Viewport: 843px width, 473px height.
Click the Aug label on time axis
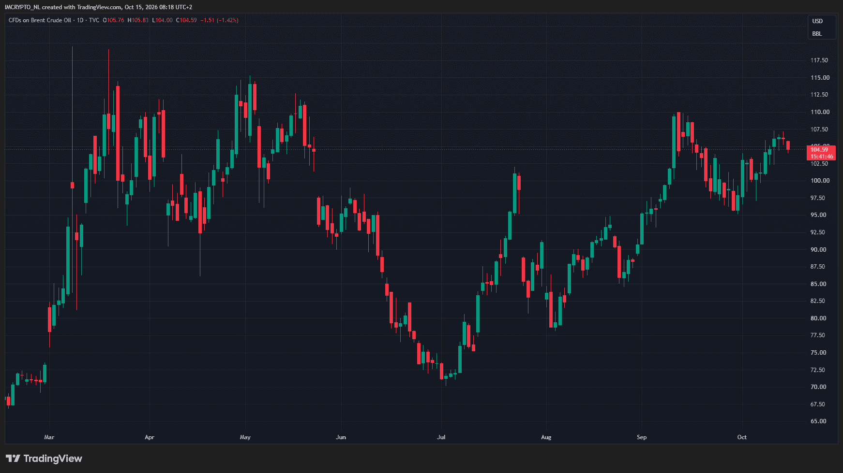(546, 437)
